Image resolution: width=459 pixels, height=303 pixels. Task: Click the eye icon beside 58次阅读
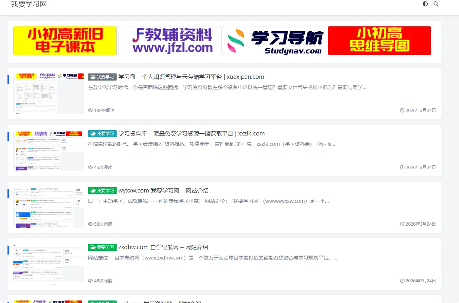pyautogui.click(x=90, y=224)
